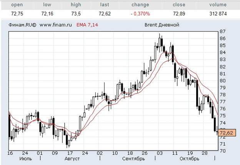Click the EMA 7,14 indicator label

click(x=87, y=25)
